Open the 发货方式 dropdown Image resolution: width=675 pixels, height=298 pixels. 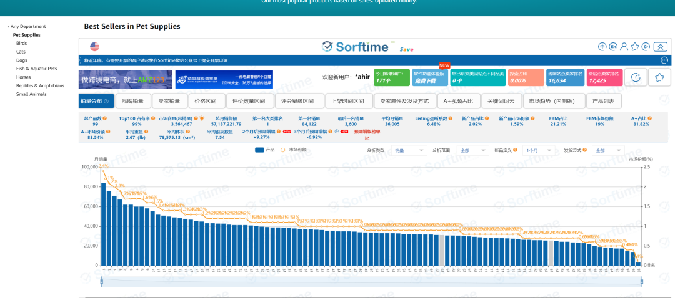point(609,151)
